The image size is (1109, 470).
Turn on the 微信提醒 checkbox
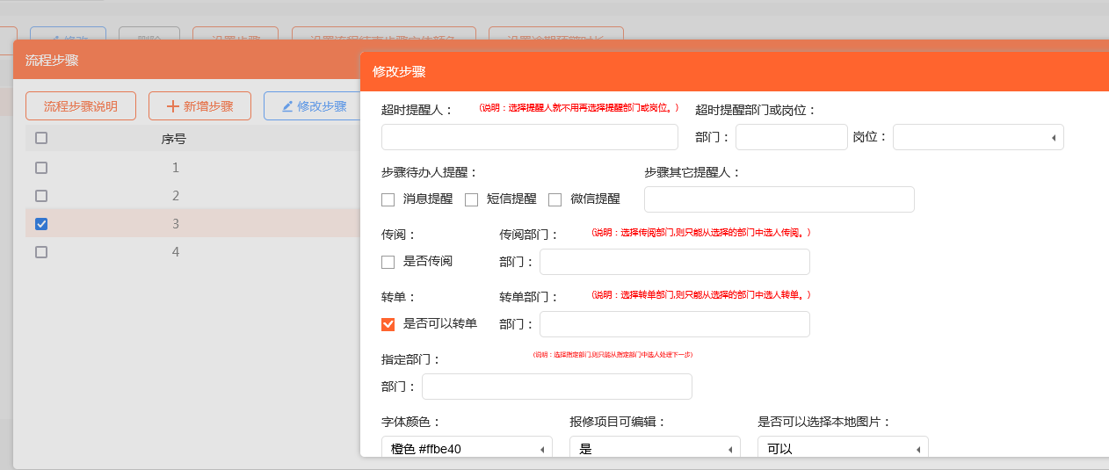tap(554, 199)
